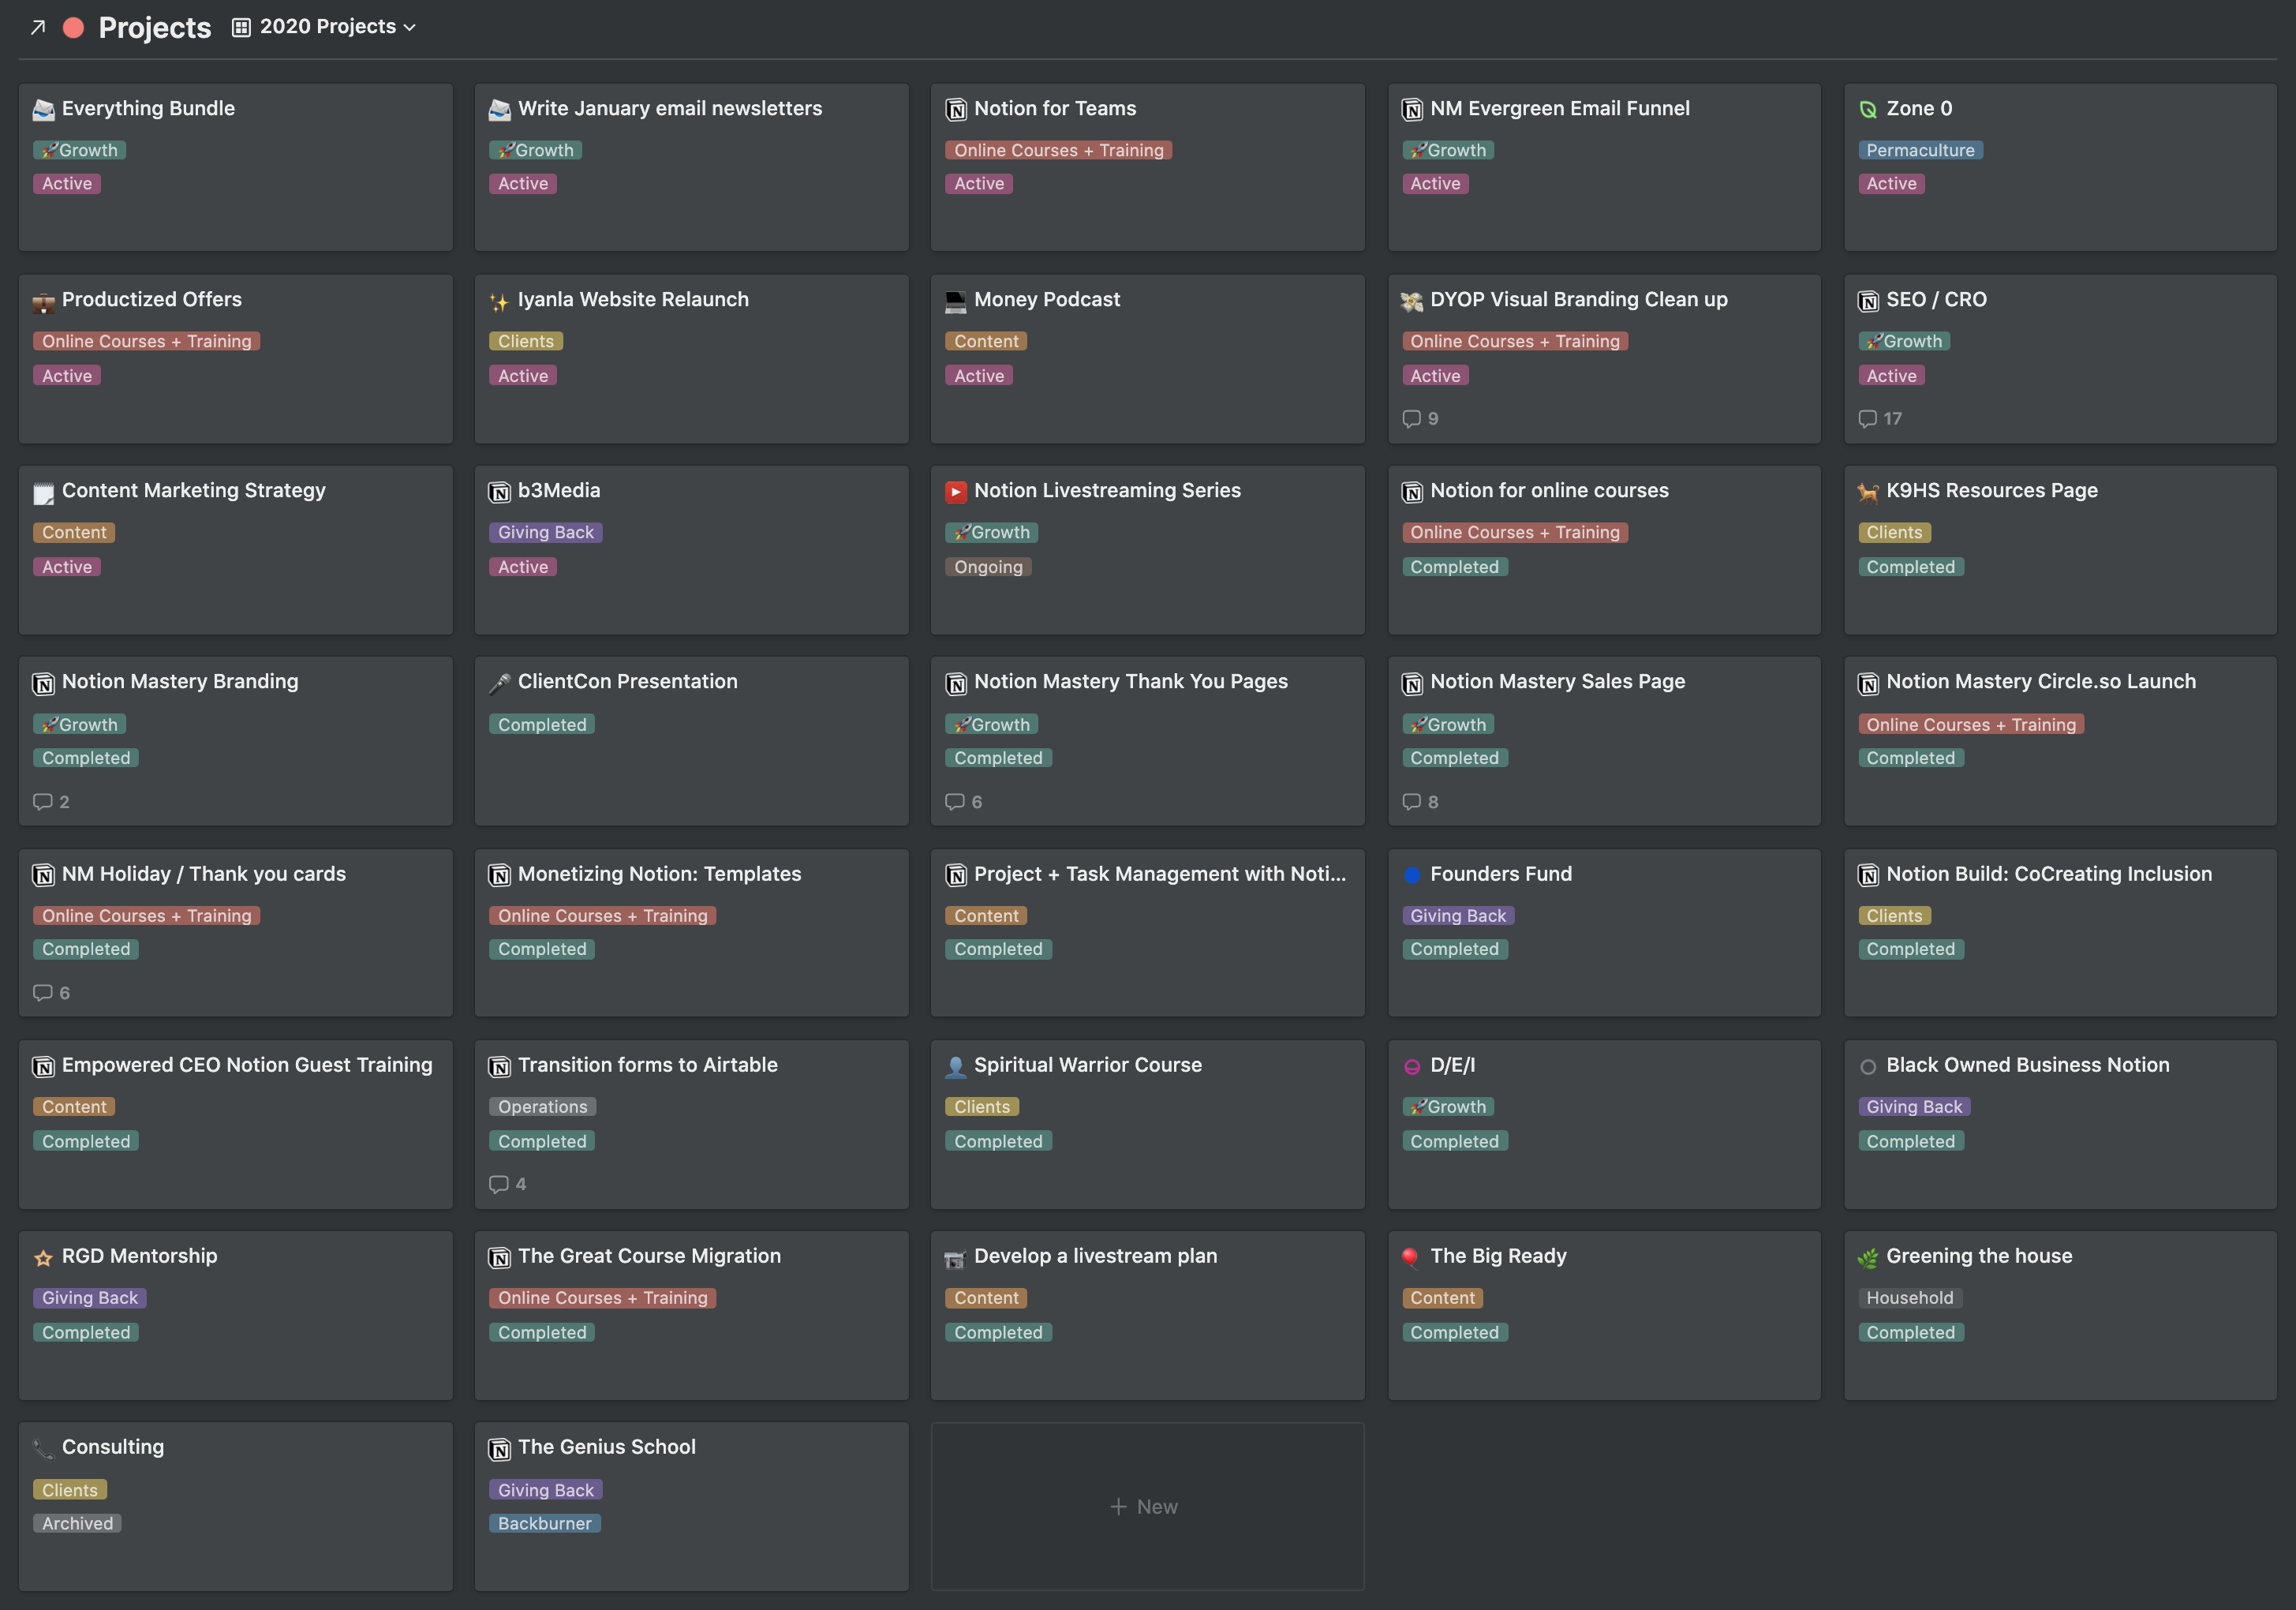2296x1610 pixels.
Task: Click the Greening the house plant icon
Action: 1867,1258
